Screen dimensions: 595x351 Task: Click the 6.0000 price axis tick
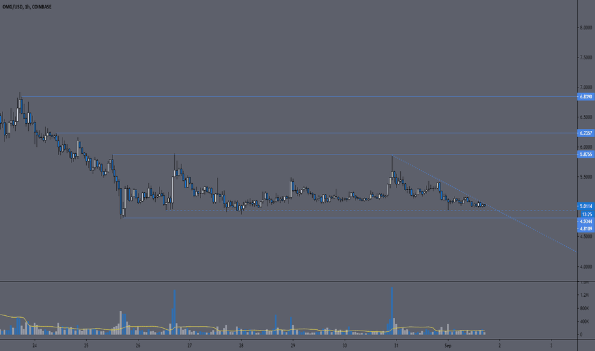(x=585, y=147)
